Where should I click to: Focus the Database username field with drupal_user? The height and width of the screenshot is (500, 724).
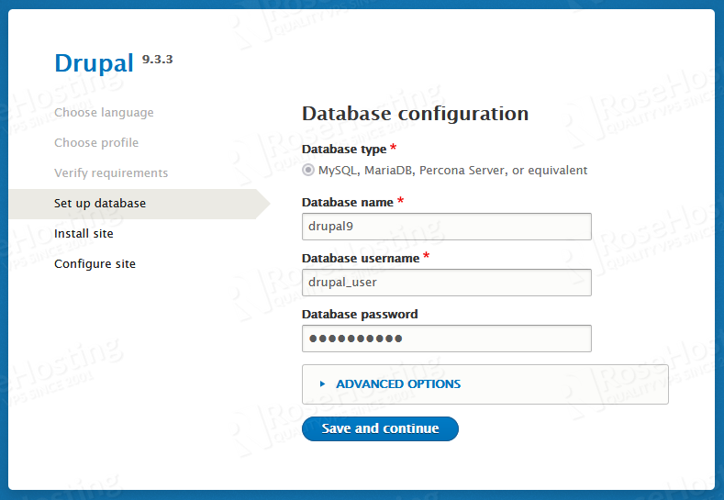pyautogui.click(x=447, y=282)
